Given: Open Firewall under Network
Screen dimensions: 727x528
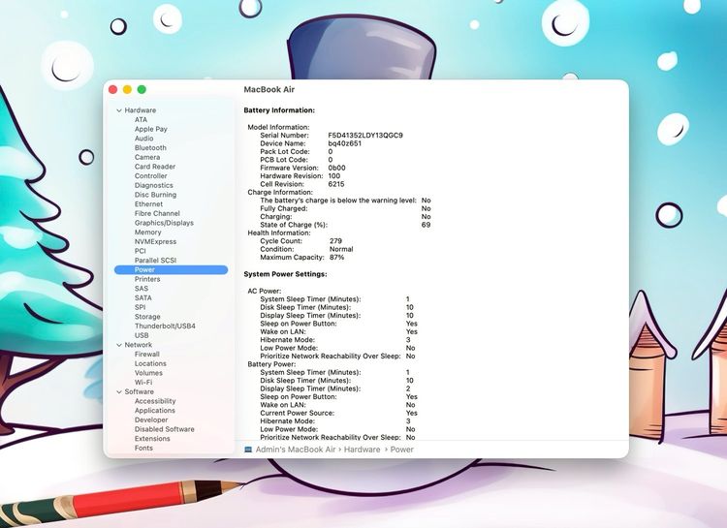Looking at the screenshot, I should click(147, 355).
